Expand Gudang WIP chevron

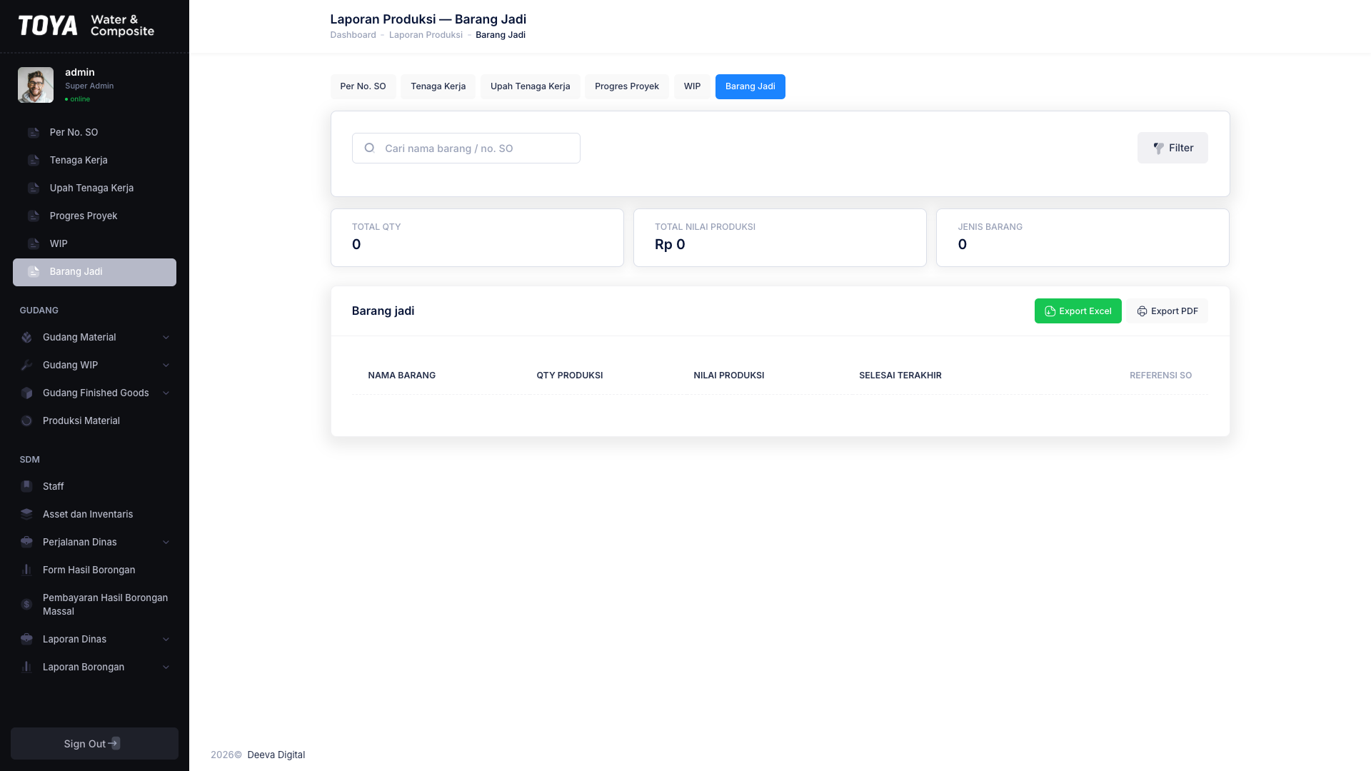pyautogui.click(x=166, y=366)
